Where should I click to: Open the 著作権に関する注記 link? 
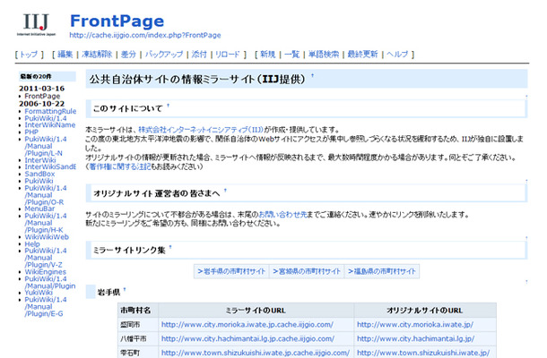coord(120,166)
